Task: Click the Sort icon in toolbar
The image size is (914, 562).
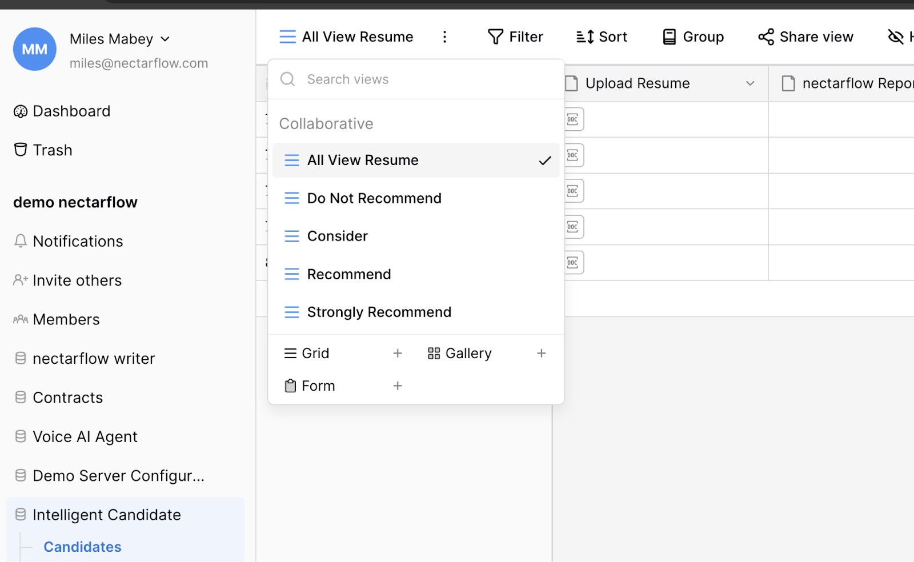Action: [x=585, y=37]
